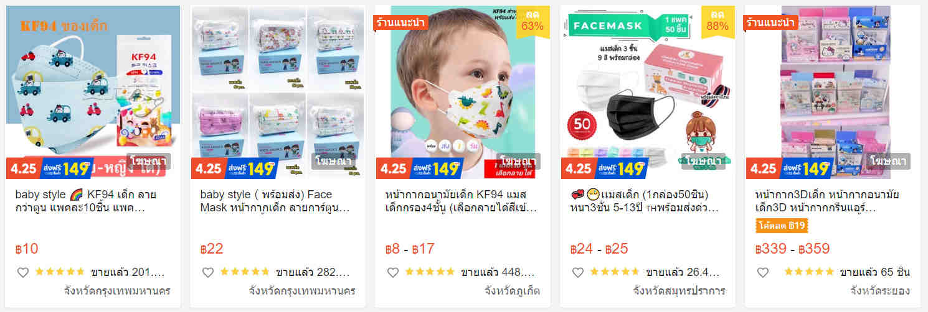The image size is (928, 312).
Task: Open boy wearing dinosaur mask image
Action: click(x=463, y=93)
